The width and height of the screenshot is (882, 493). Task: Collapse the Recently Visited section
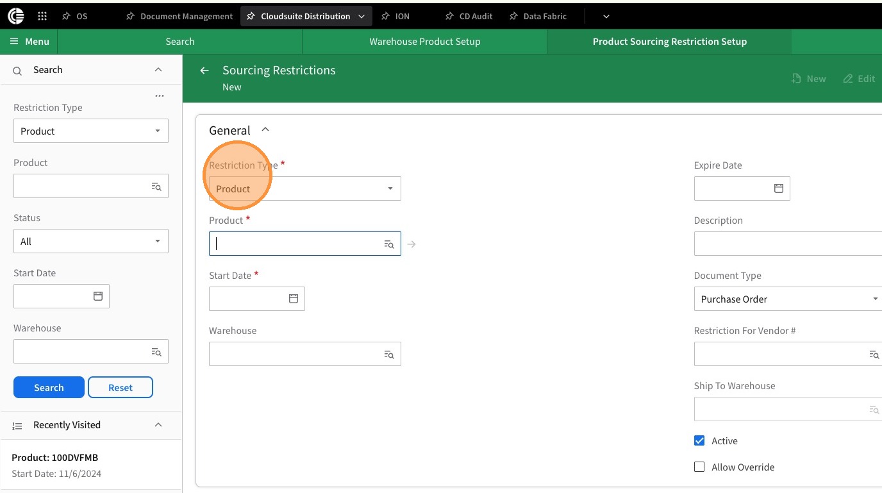[158, 425]
